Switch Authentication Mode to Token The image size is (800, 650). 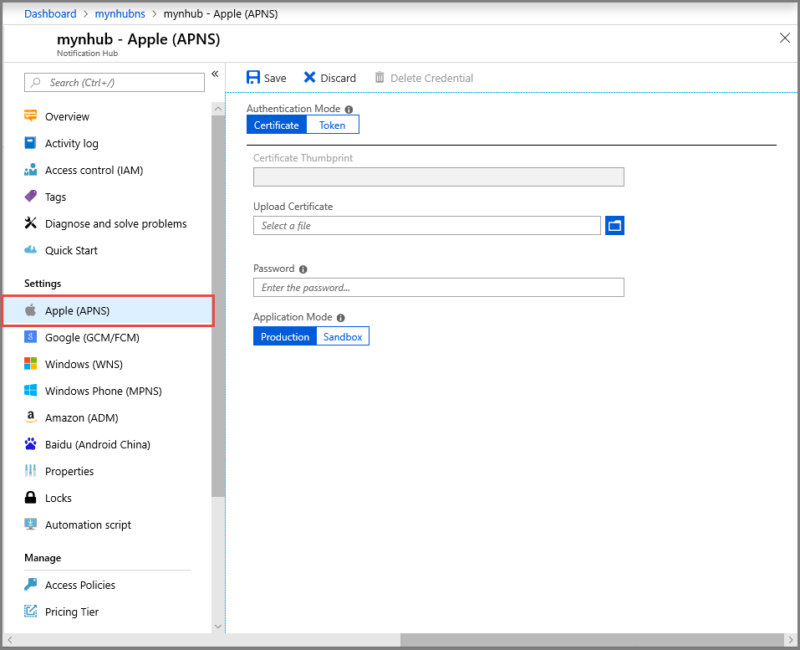coord(332,124)
